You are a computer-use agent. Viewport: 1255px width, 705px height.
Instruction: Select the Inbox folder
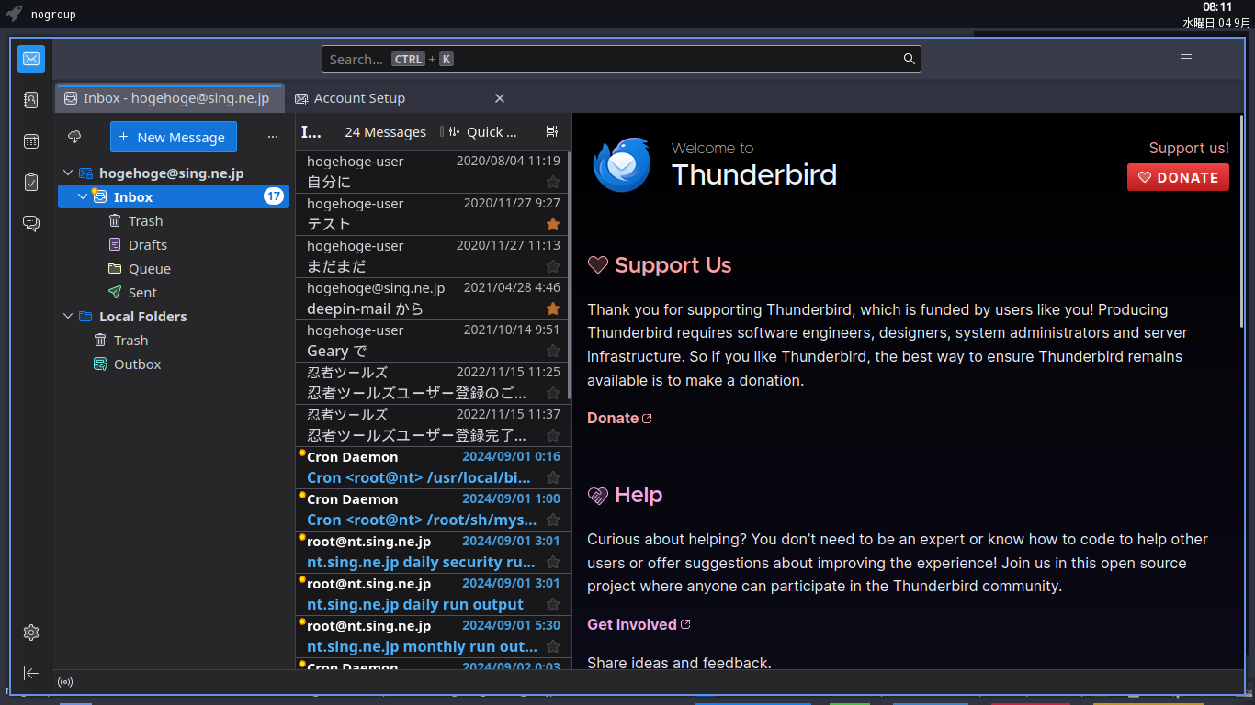(x=174, y=197)
